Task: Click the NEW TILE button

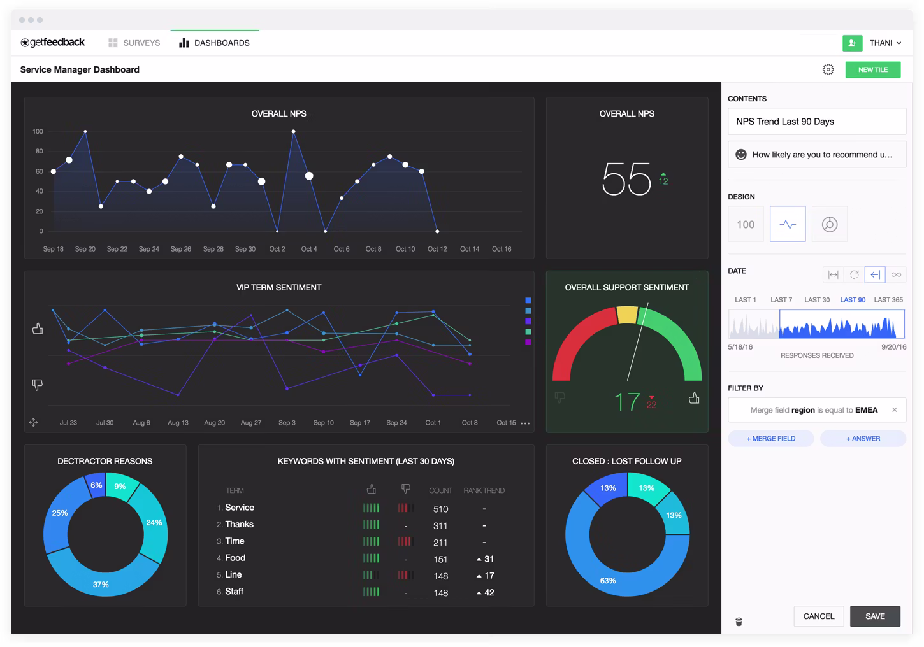Action: coord(873,69)
